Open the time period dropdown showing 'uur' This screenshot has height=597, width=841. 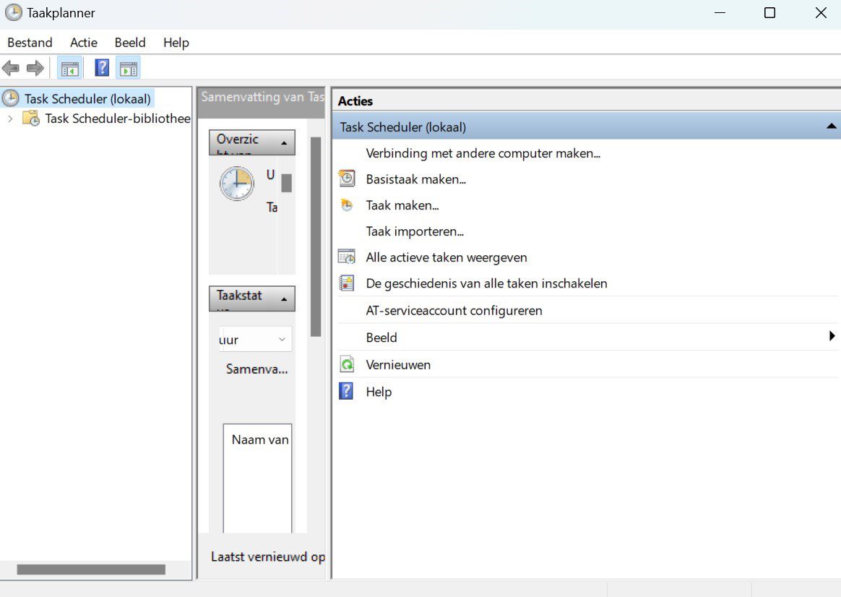pos(281,339)
